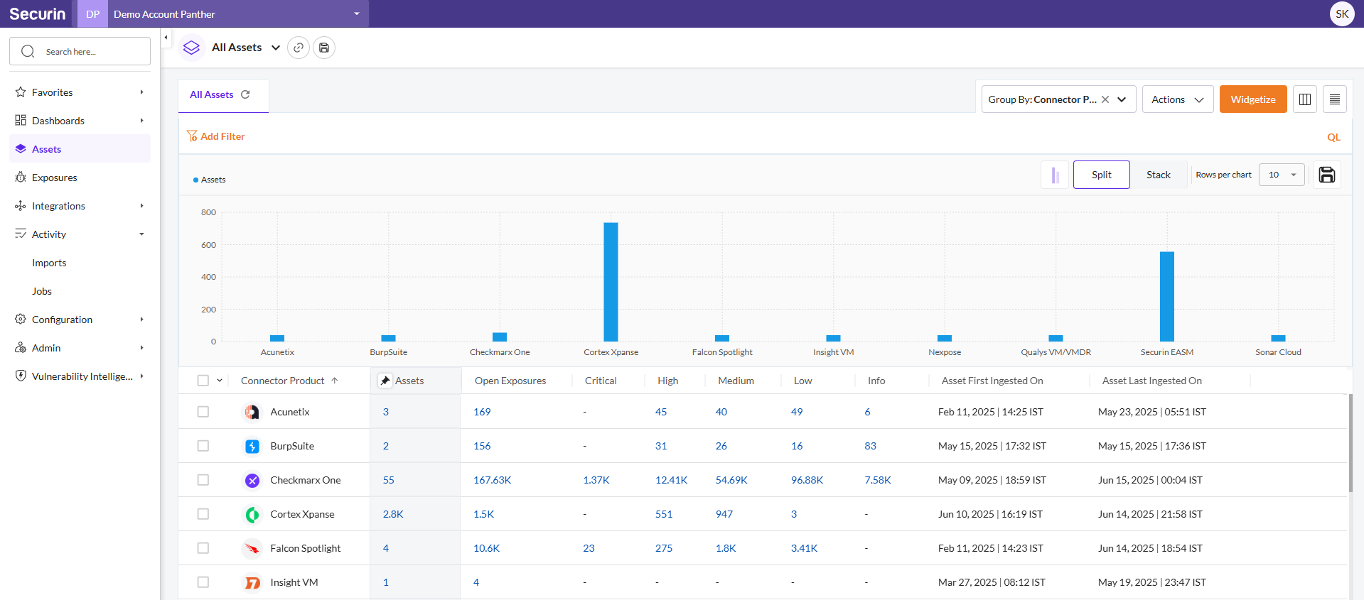1364x600 pixels.
Task: Click the bar chart type icon
Action: 1056,175
